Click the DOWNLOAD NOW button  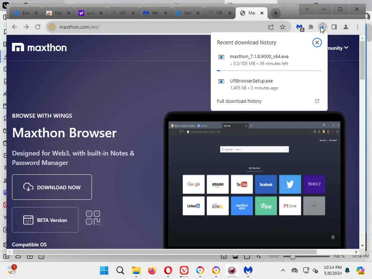tap(52, 187)
